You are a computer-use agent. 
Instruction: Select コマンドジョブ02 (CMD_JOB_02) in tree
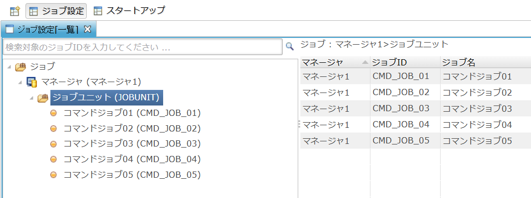(132, 128)
